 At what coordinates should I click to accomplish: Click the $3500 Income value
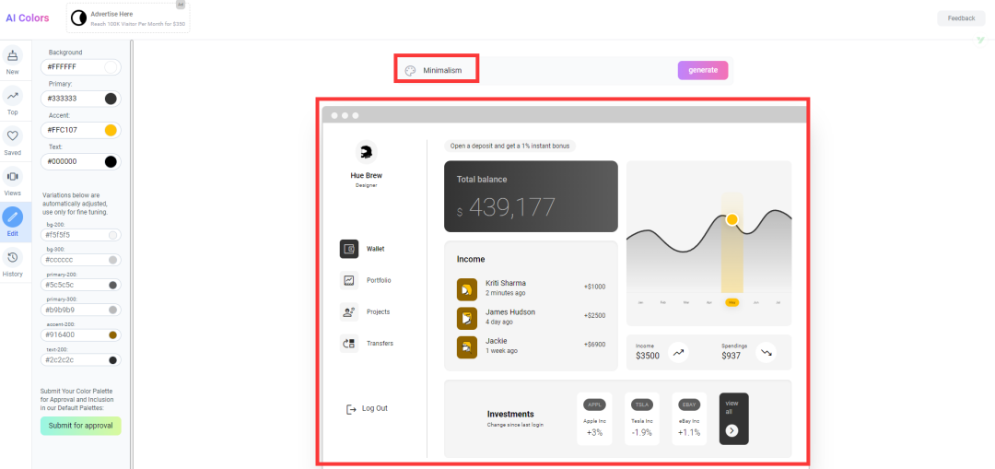tap(648, 356)
